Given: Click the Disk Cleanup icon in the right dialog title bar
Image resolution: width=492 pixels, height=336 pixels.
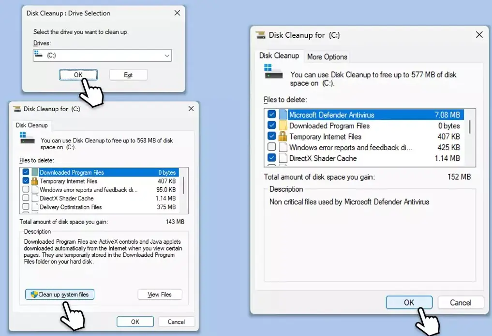Looking at the screenshot, I should (259, 35).
